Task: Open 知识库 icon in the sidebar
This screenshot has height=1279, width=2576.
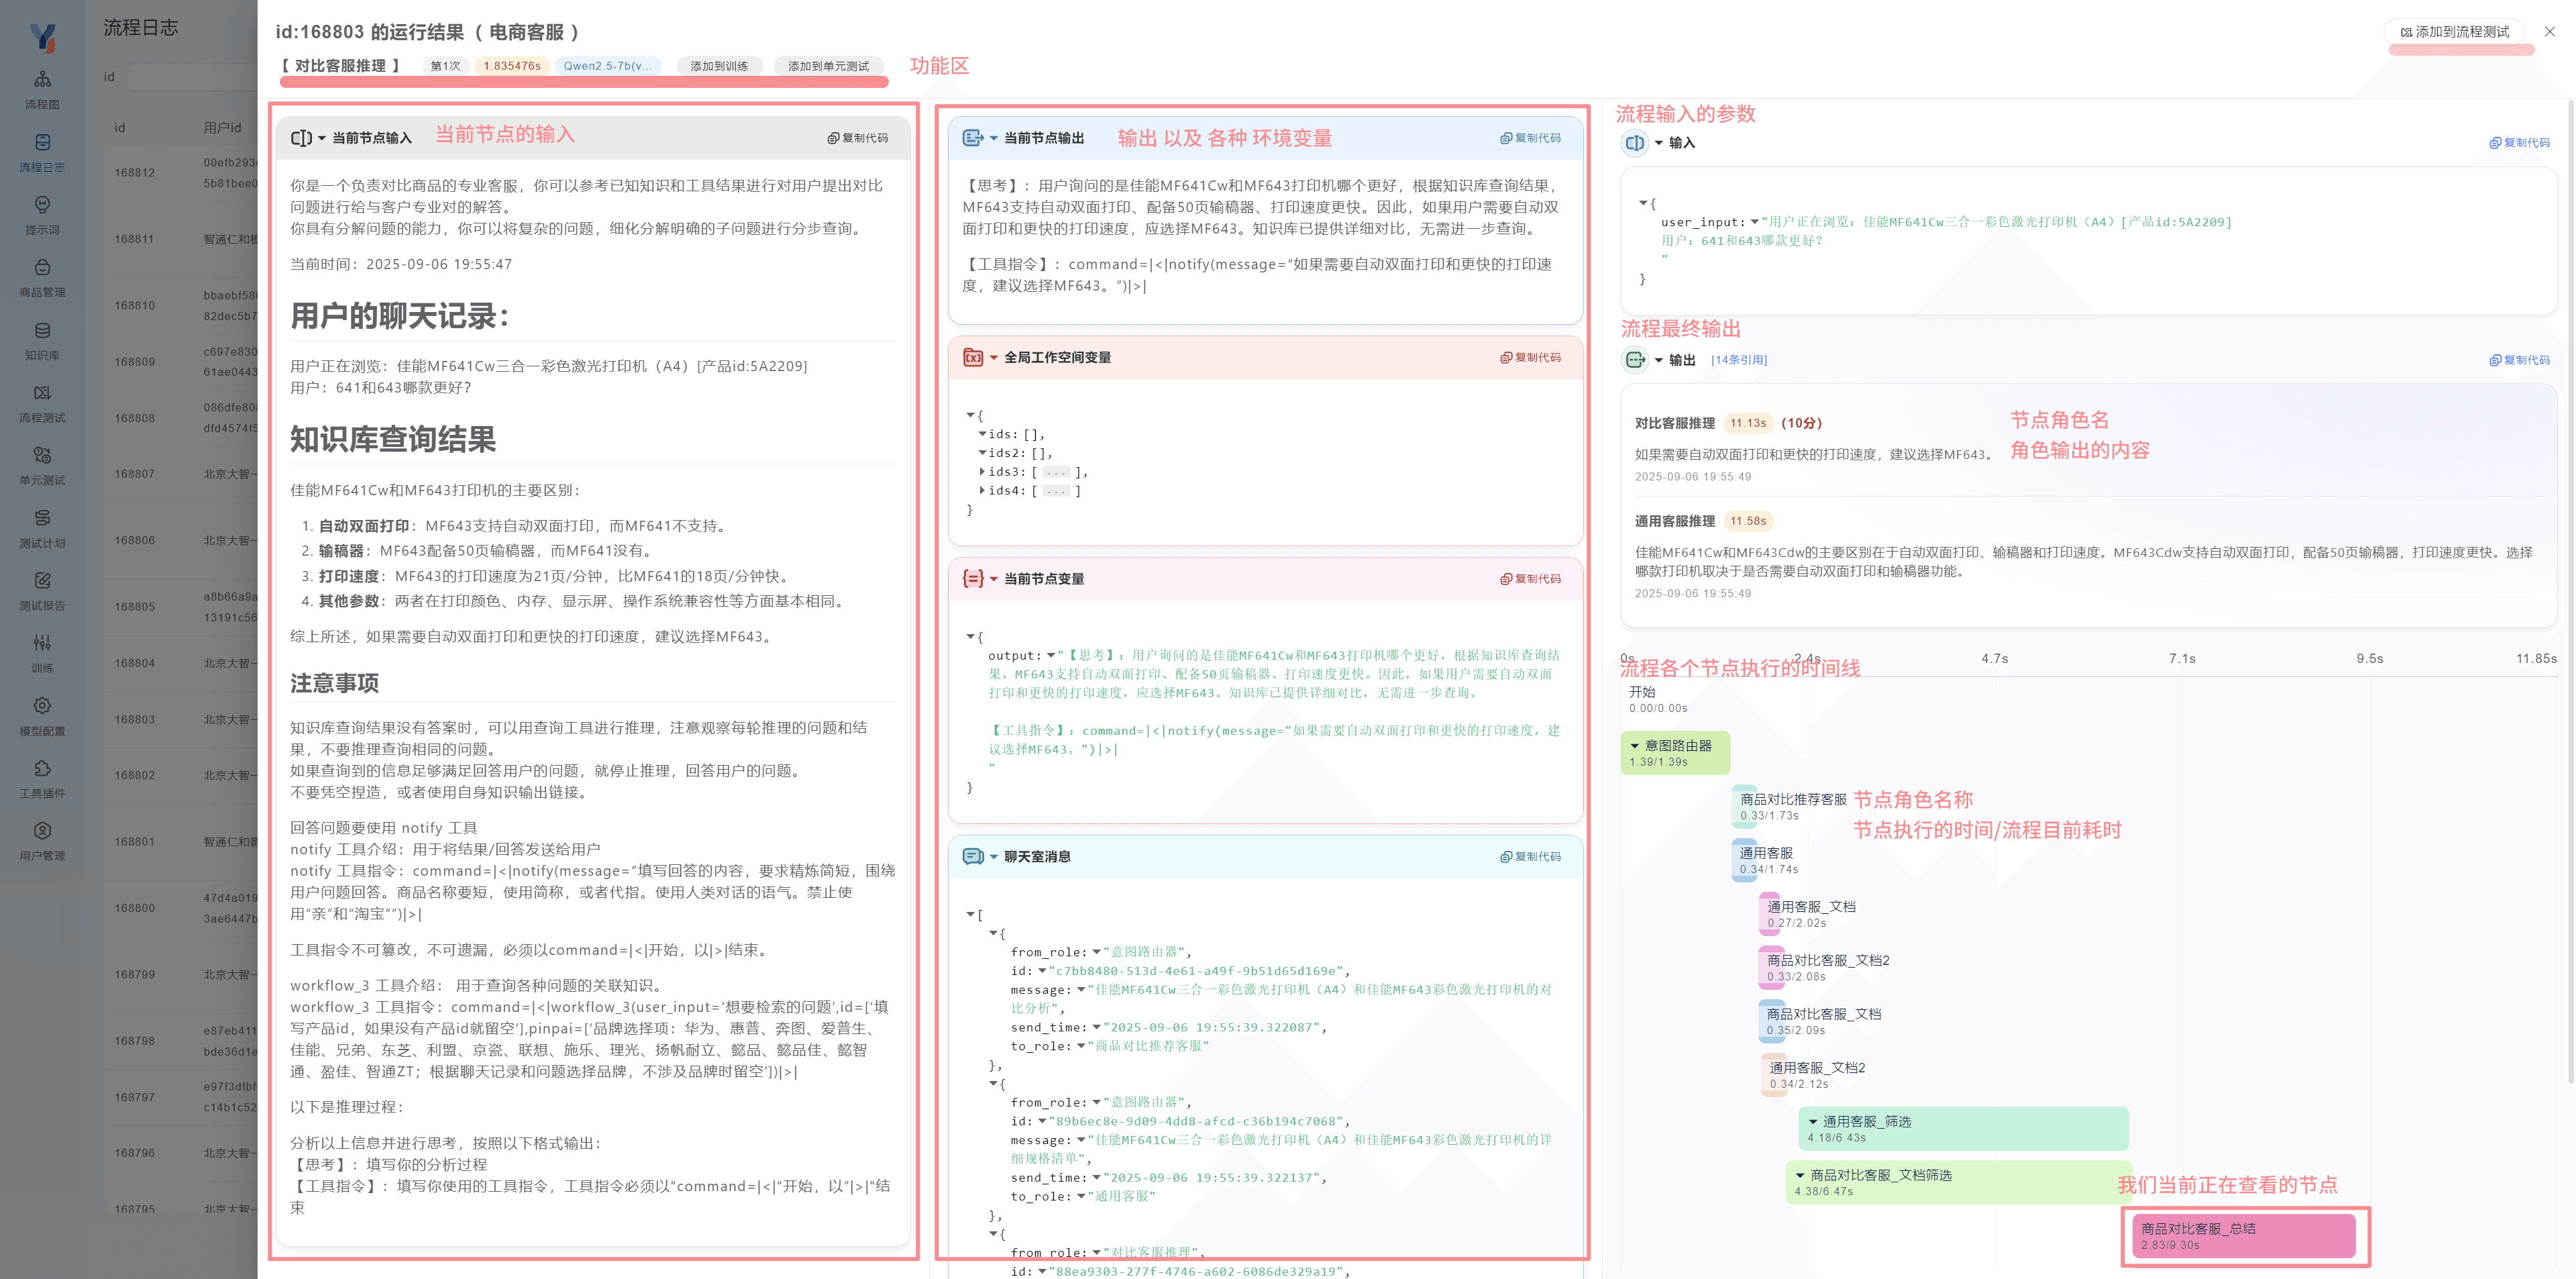Action: point(42,331)
